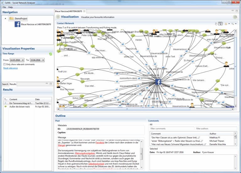Open the To date dropdown
The height and width of the screenshot is (173, 241).
pyautogui.click(x=43, y=60)
